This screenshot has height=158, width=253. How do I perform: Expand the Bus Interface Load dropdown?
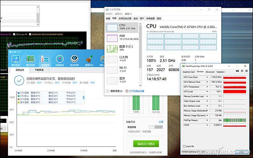(207, 106)
